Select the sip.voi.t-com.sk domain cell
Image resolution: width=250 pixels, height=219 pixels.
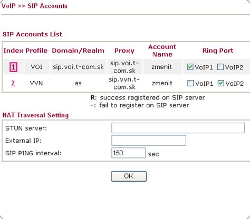[x=78, y=67]
